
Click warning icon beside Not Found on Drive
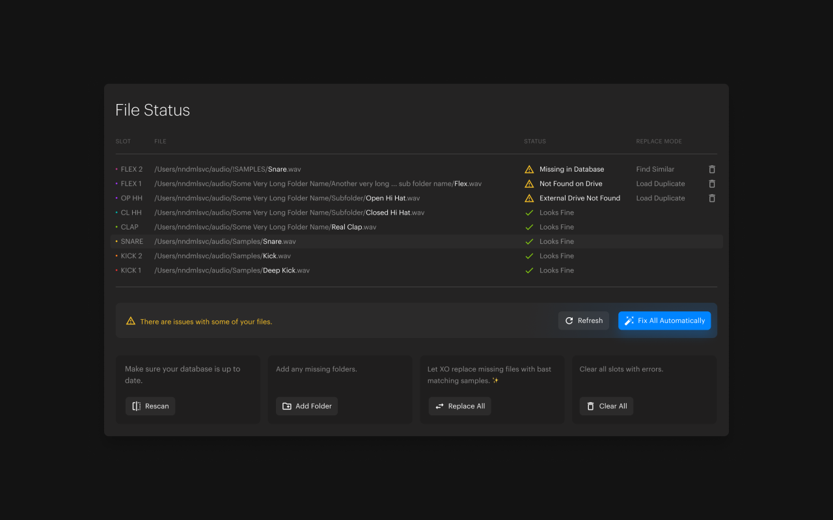click(529, 184)
